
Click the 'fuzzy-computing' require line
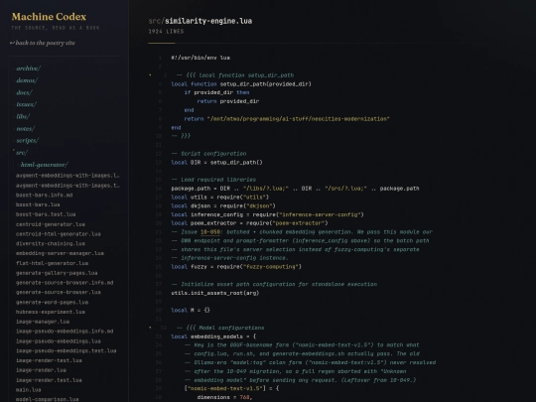click(236, 267)
